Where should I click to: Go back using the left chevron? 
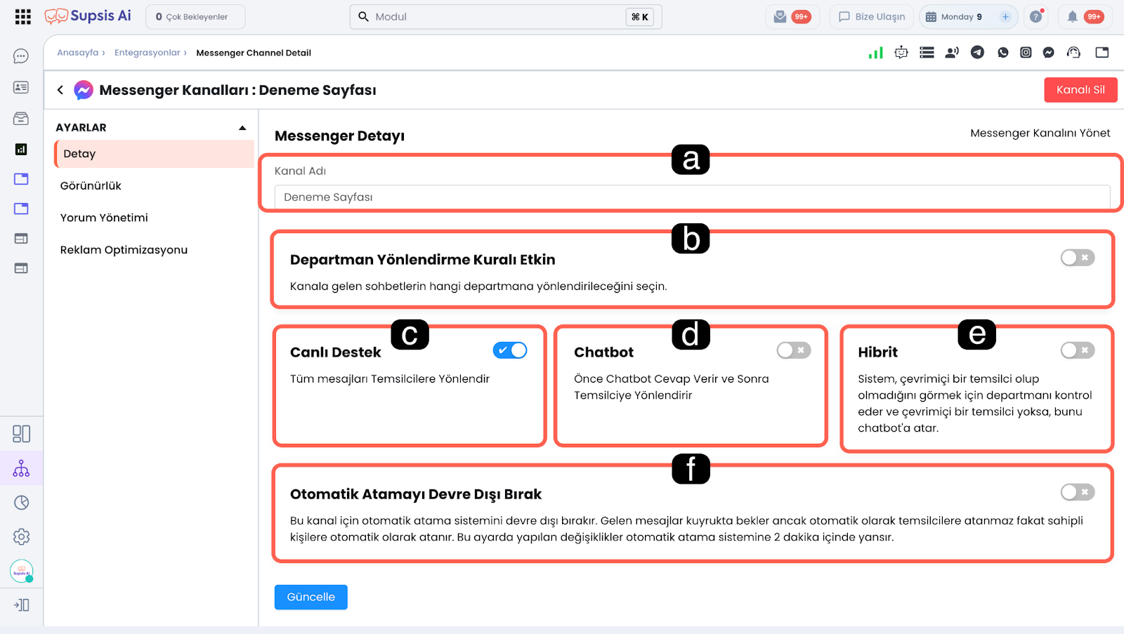[60, 90]
